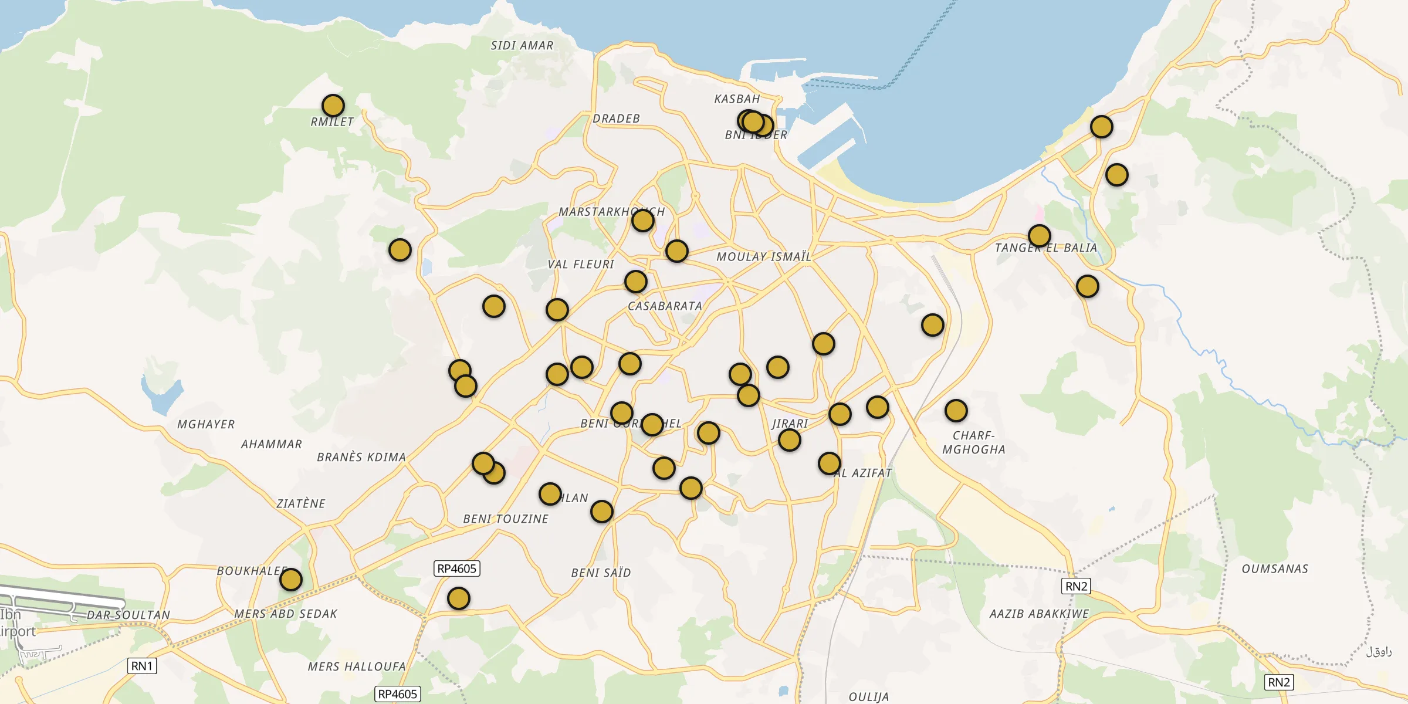Click the marker directly below JIRARI label
The width and height of the screenshot is (1408, 704).
(x=790, y=439)
